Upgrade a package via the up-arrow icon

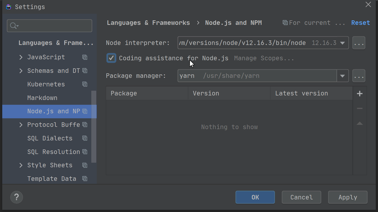360,123
